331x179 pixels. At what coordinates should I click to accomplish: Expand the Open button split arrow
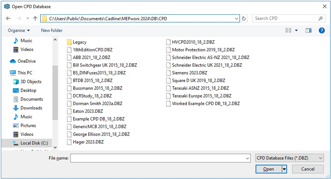(284, 169)
